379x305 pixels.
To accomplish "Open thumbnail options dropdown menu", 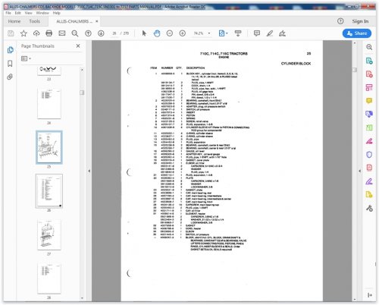I will click(26, 58).
